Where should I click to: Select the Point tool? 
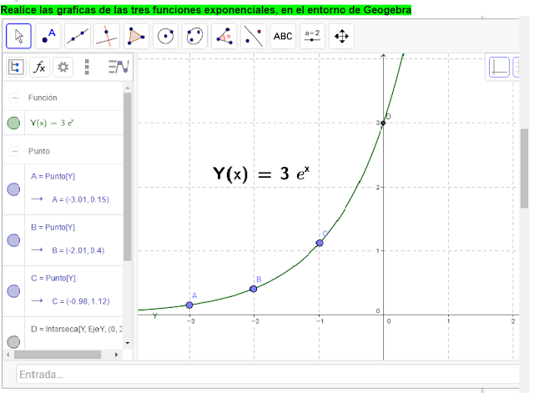[48, 36]
